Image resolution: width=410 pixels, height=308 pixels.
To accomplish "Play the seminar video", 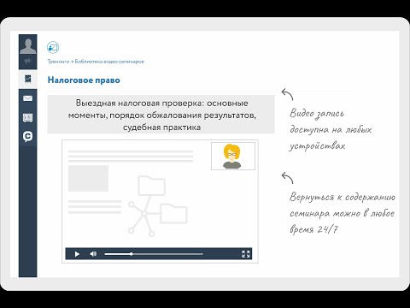I will pyautogui.click(x=77, y=254).
